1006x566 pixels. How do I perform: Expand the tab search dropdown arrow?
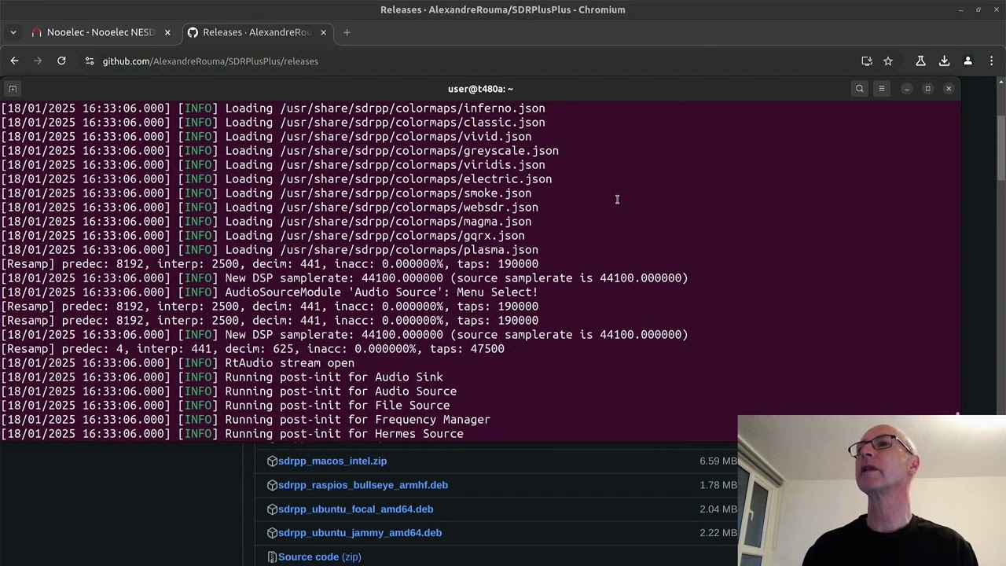coord(13,32)
